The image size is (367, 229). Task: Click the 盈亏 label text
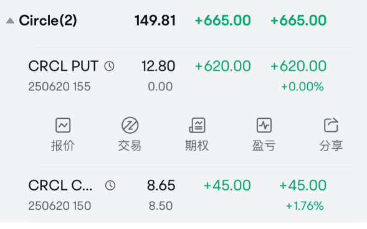pyautogui.click(x=264, y=146)
